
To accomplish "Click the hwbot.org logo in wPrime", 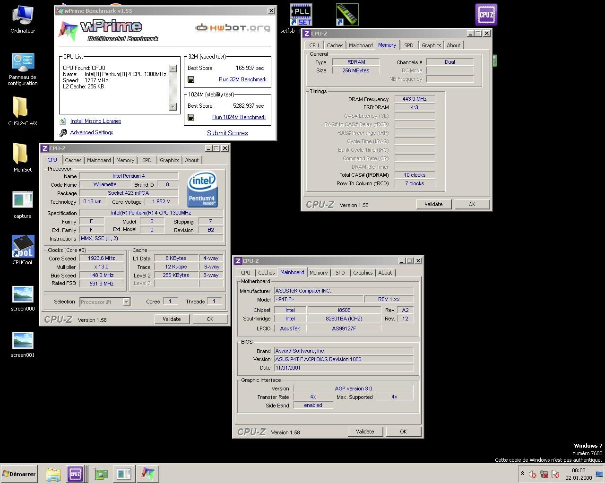I will 233,27.
